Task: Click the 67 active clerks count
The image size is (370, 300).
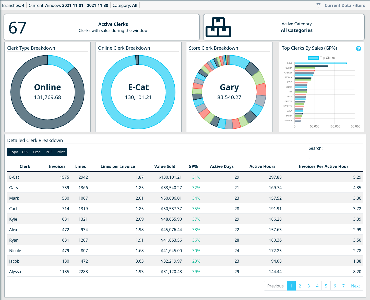Action: coord(17,28)
